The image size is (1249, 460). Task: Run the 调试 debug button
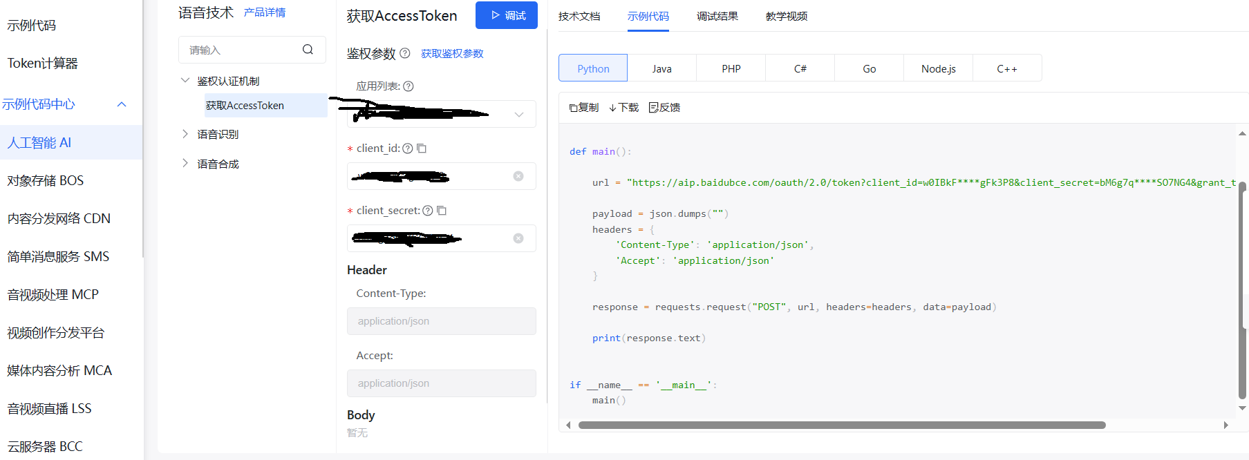[x=507, y=15]
